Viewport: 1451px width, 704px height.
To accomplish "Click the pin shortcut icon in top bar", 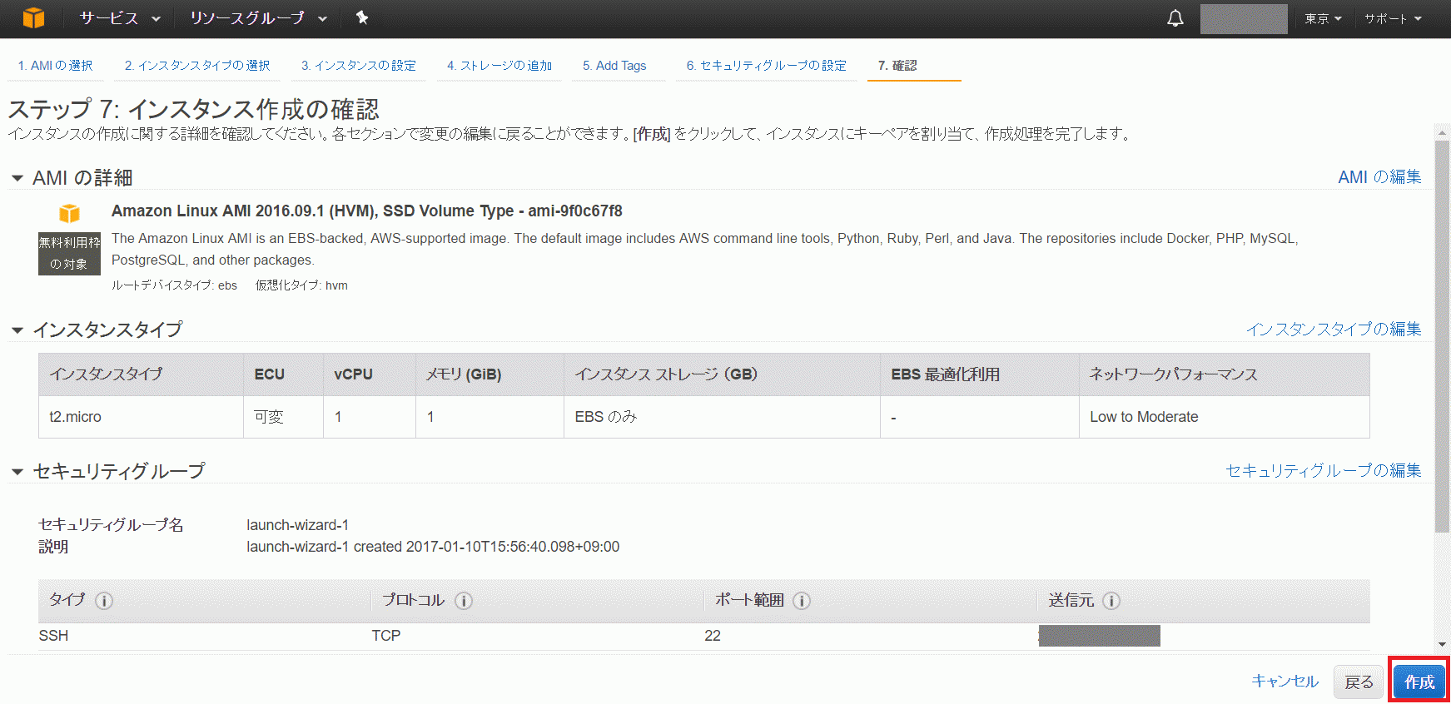I will click(x=361, y=17).
